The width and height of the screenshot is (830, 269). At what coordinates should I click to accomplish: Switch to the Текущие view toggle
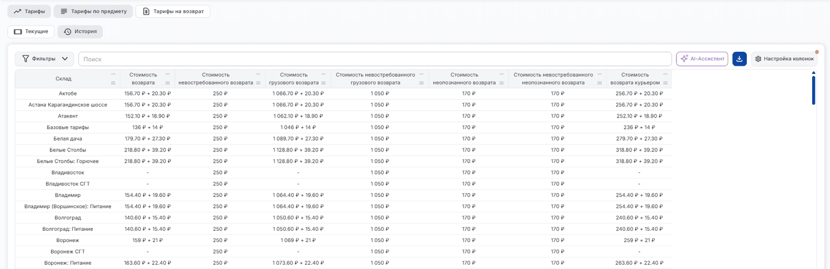tap(31, 32)
